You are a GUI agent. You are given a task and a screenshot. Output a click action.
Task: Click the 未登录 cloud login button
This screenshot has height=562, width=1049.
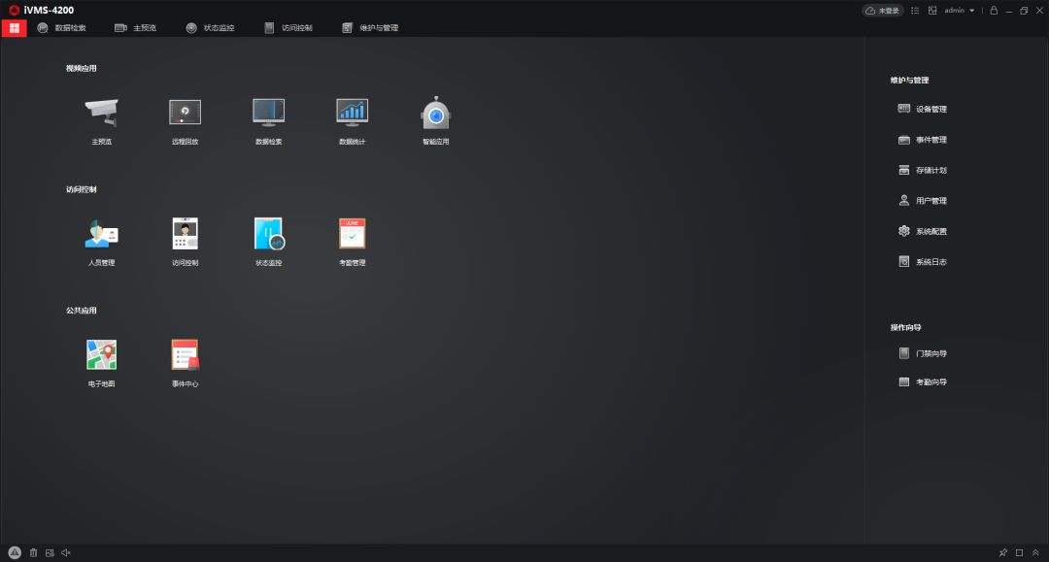pos(883,11)
